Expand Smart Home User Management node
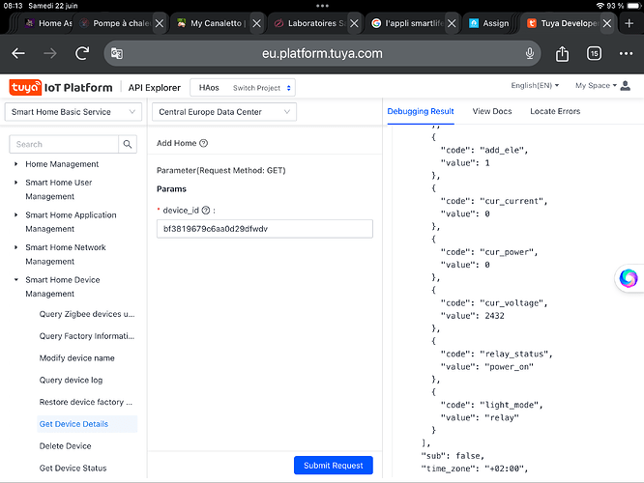The height and width of the screenshot is (483, 644). click(x=16, y=183)
